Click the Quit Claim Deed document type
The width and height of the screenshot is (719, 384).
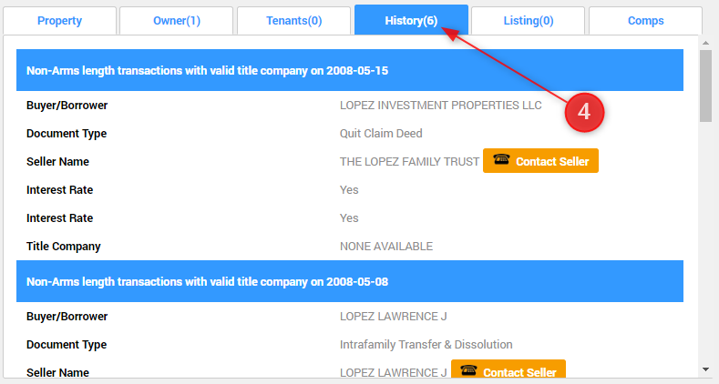click(381, 134)
